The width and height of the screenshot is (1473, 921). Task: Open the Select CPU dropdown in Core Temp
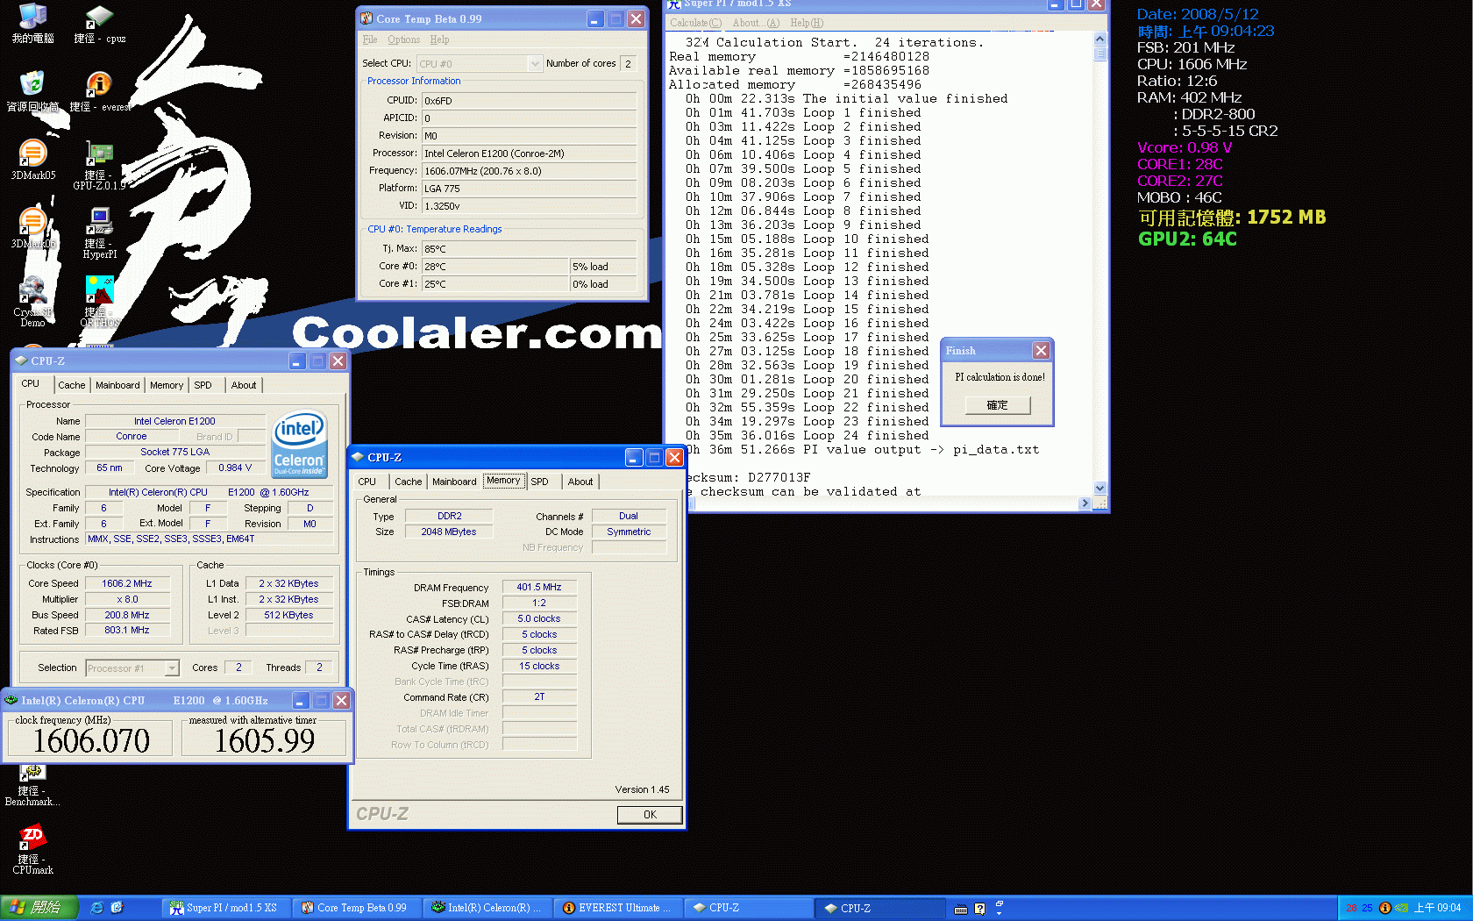tap(480, 64)
